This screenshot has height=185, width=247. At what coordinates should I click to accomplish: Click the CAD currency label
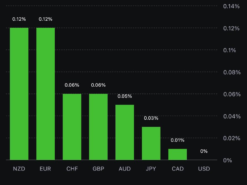click(178, 169)
